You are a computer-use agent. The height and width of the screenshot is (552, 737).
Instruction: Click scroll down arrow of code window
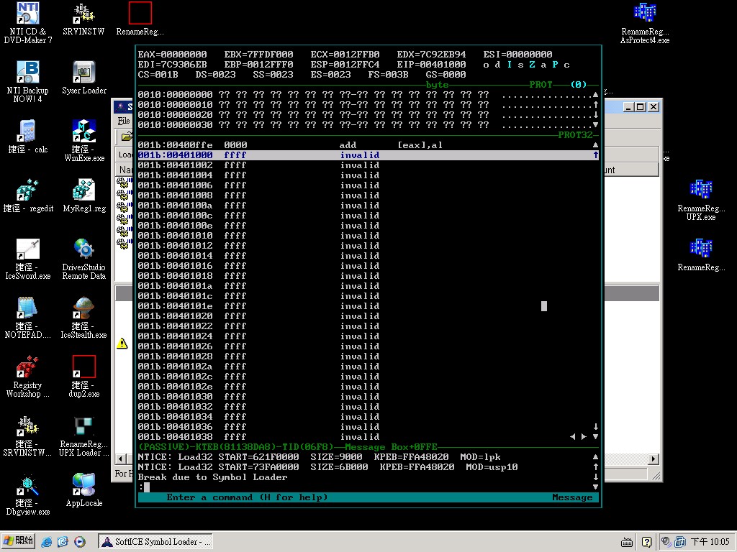point(595,436)
